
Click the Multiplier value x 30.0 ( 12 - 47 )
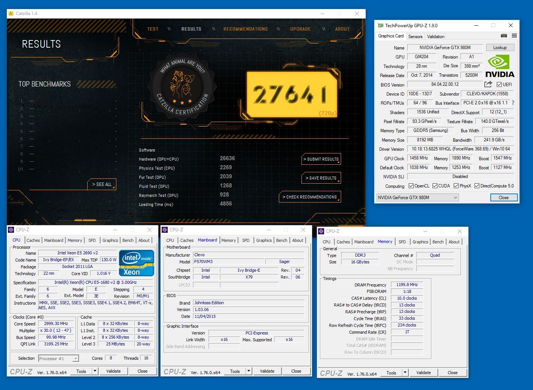[x=56, y=330]
